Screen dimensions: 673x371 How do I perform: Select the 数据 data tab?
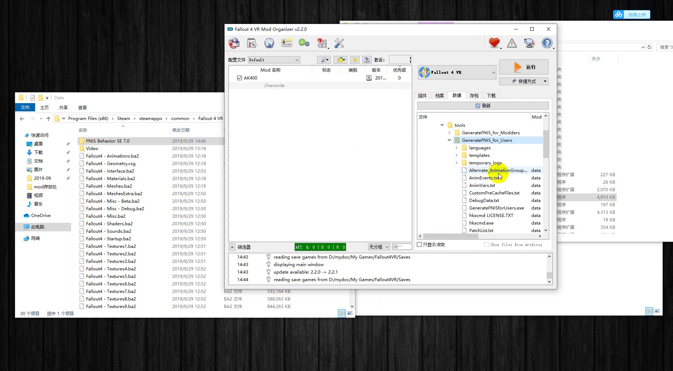point(457,95)
